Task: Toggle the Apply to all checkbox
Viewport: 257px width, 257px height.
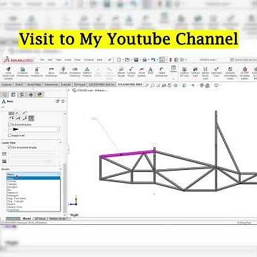Action: (10, 135)
